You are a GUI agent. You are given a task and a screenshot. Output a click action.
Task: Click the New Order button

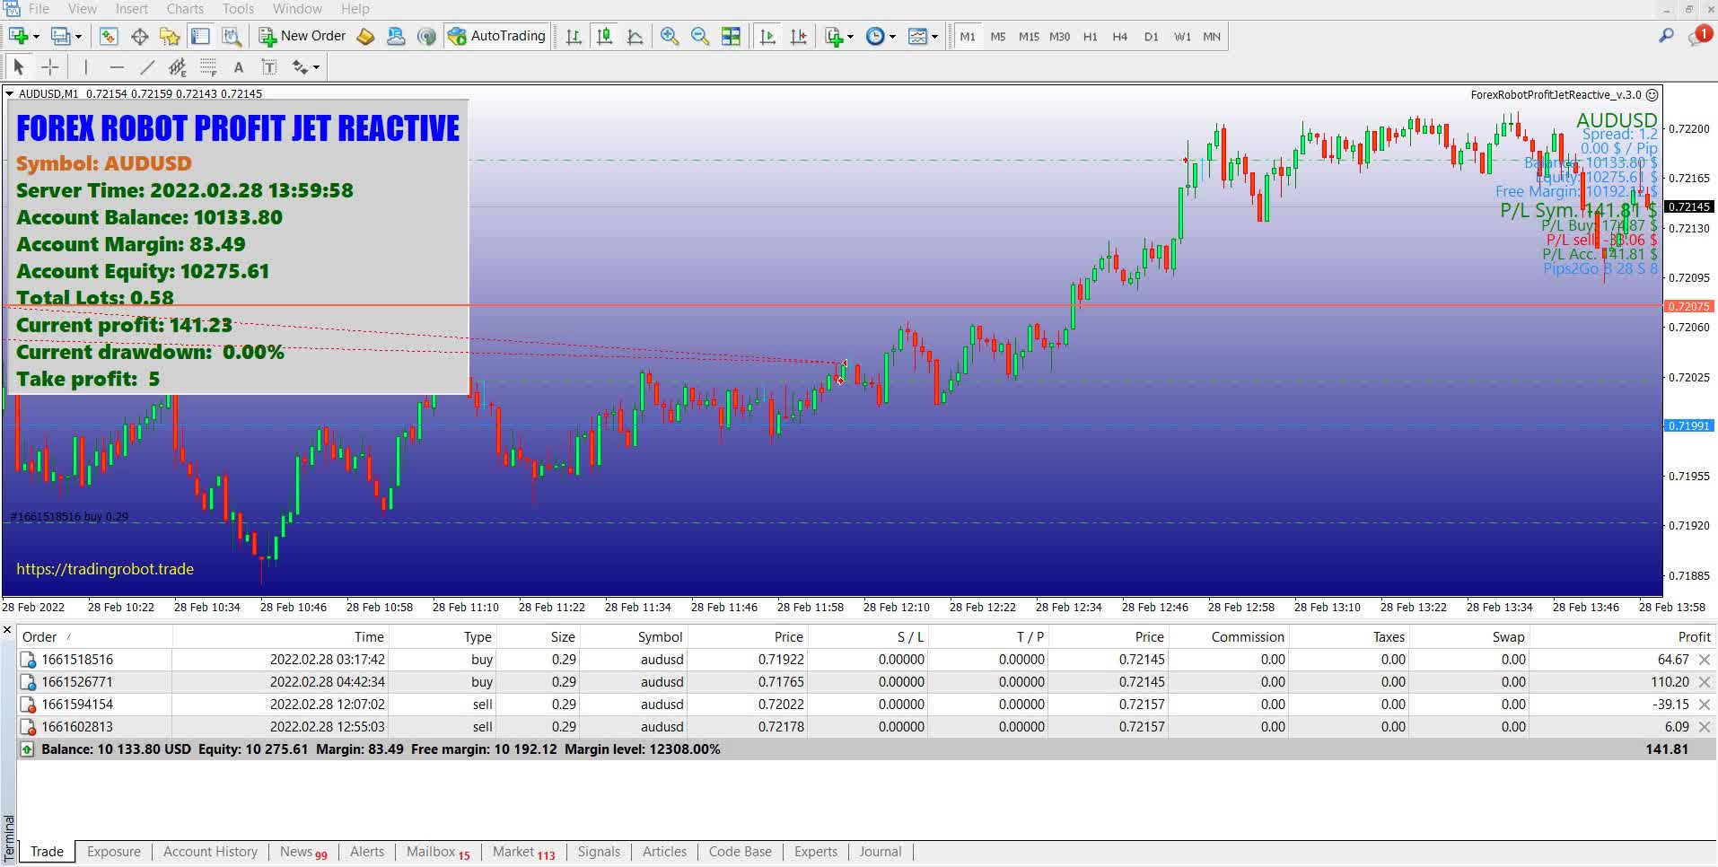(302, 37)
